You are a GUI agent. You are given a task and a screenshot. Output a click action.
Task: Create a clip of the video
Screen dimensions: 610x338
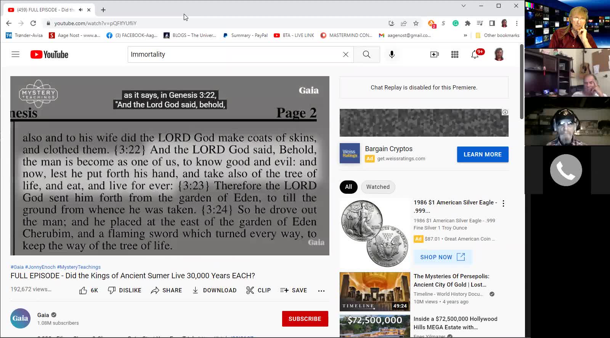258,290
